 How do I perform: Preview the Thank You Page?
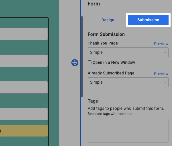(161, 44)
